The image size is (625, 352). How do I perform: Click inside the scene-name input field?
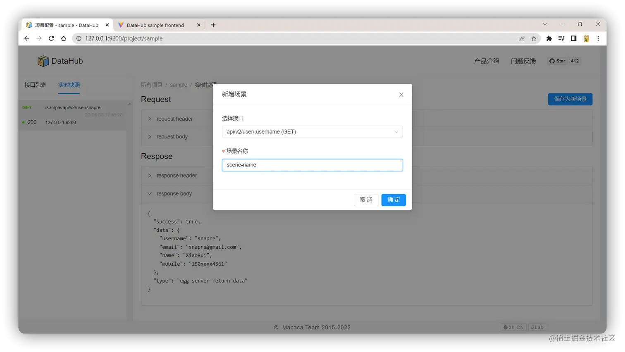click(313, 164)
